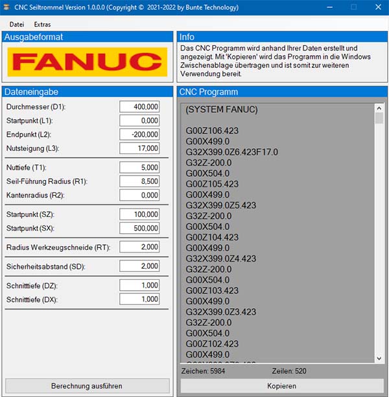Click the Startpunkt (L1) input field
The image size is (389, 397).
(139, 120)
